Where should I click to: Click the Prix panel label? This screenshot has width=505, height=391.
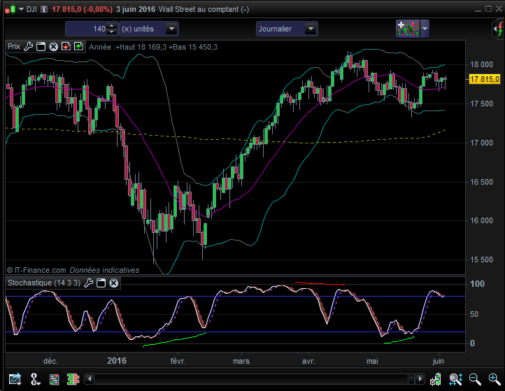[x=14, y=47]
